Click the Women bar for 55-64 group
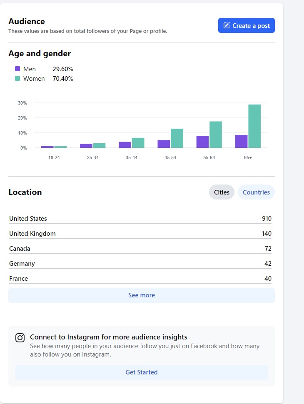This screenshot has width=304, height=404. 216,135
